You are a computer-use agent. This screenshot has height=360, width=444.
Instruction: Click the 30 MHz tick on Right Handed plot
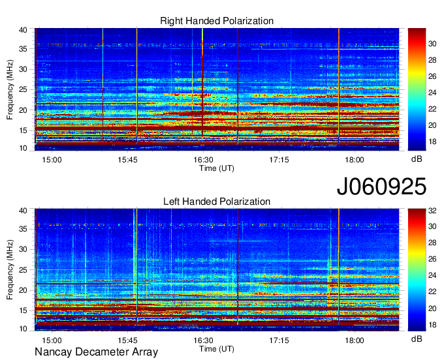[23, 69]
